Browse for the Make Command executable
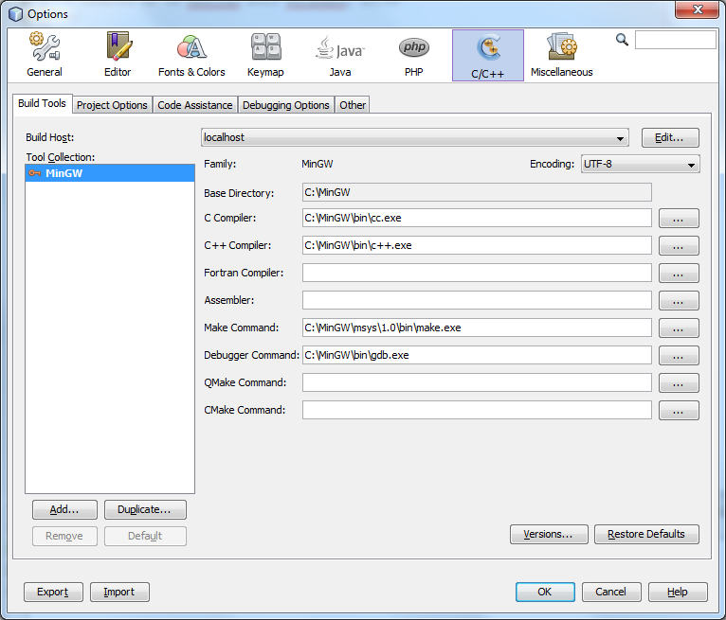The image size is (726, 620). [679, 328]
